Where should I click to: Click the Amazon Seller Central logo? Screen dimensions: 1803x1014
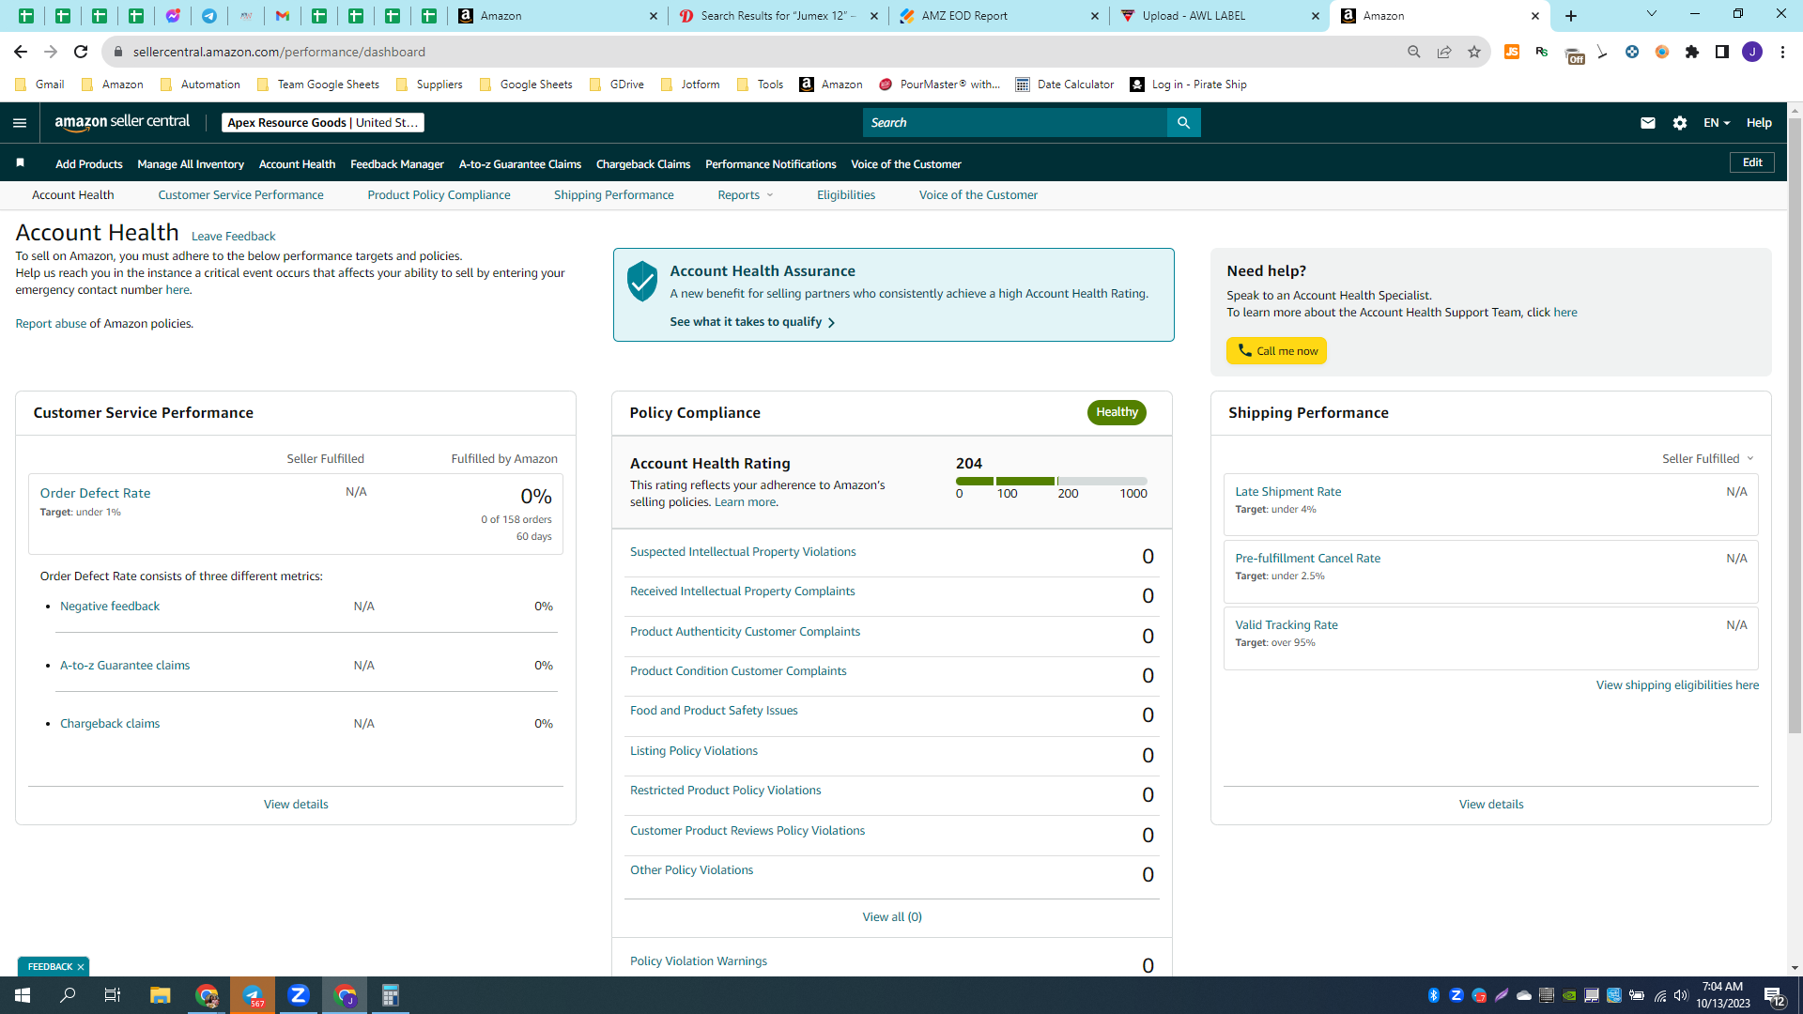click(122, 122)
